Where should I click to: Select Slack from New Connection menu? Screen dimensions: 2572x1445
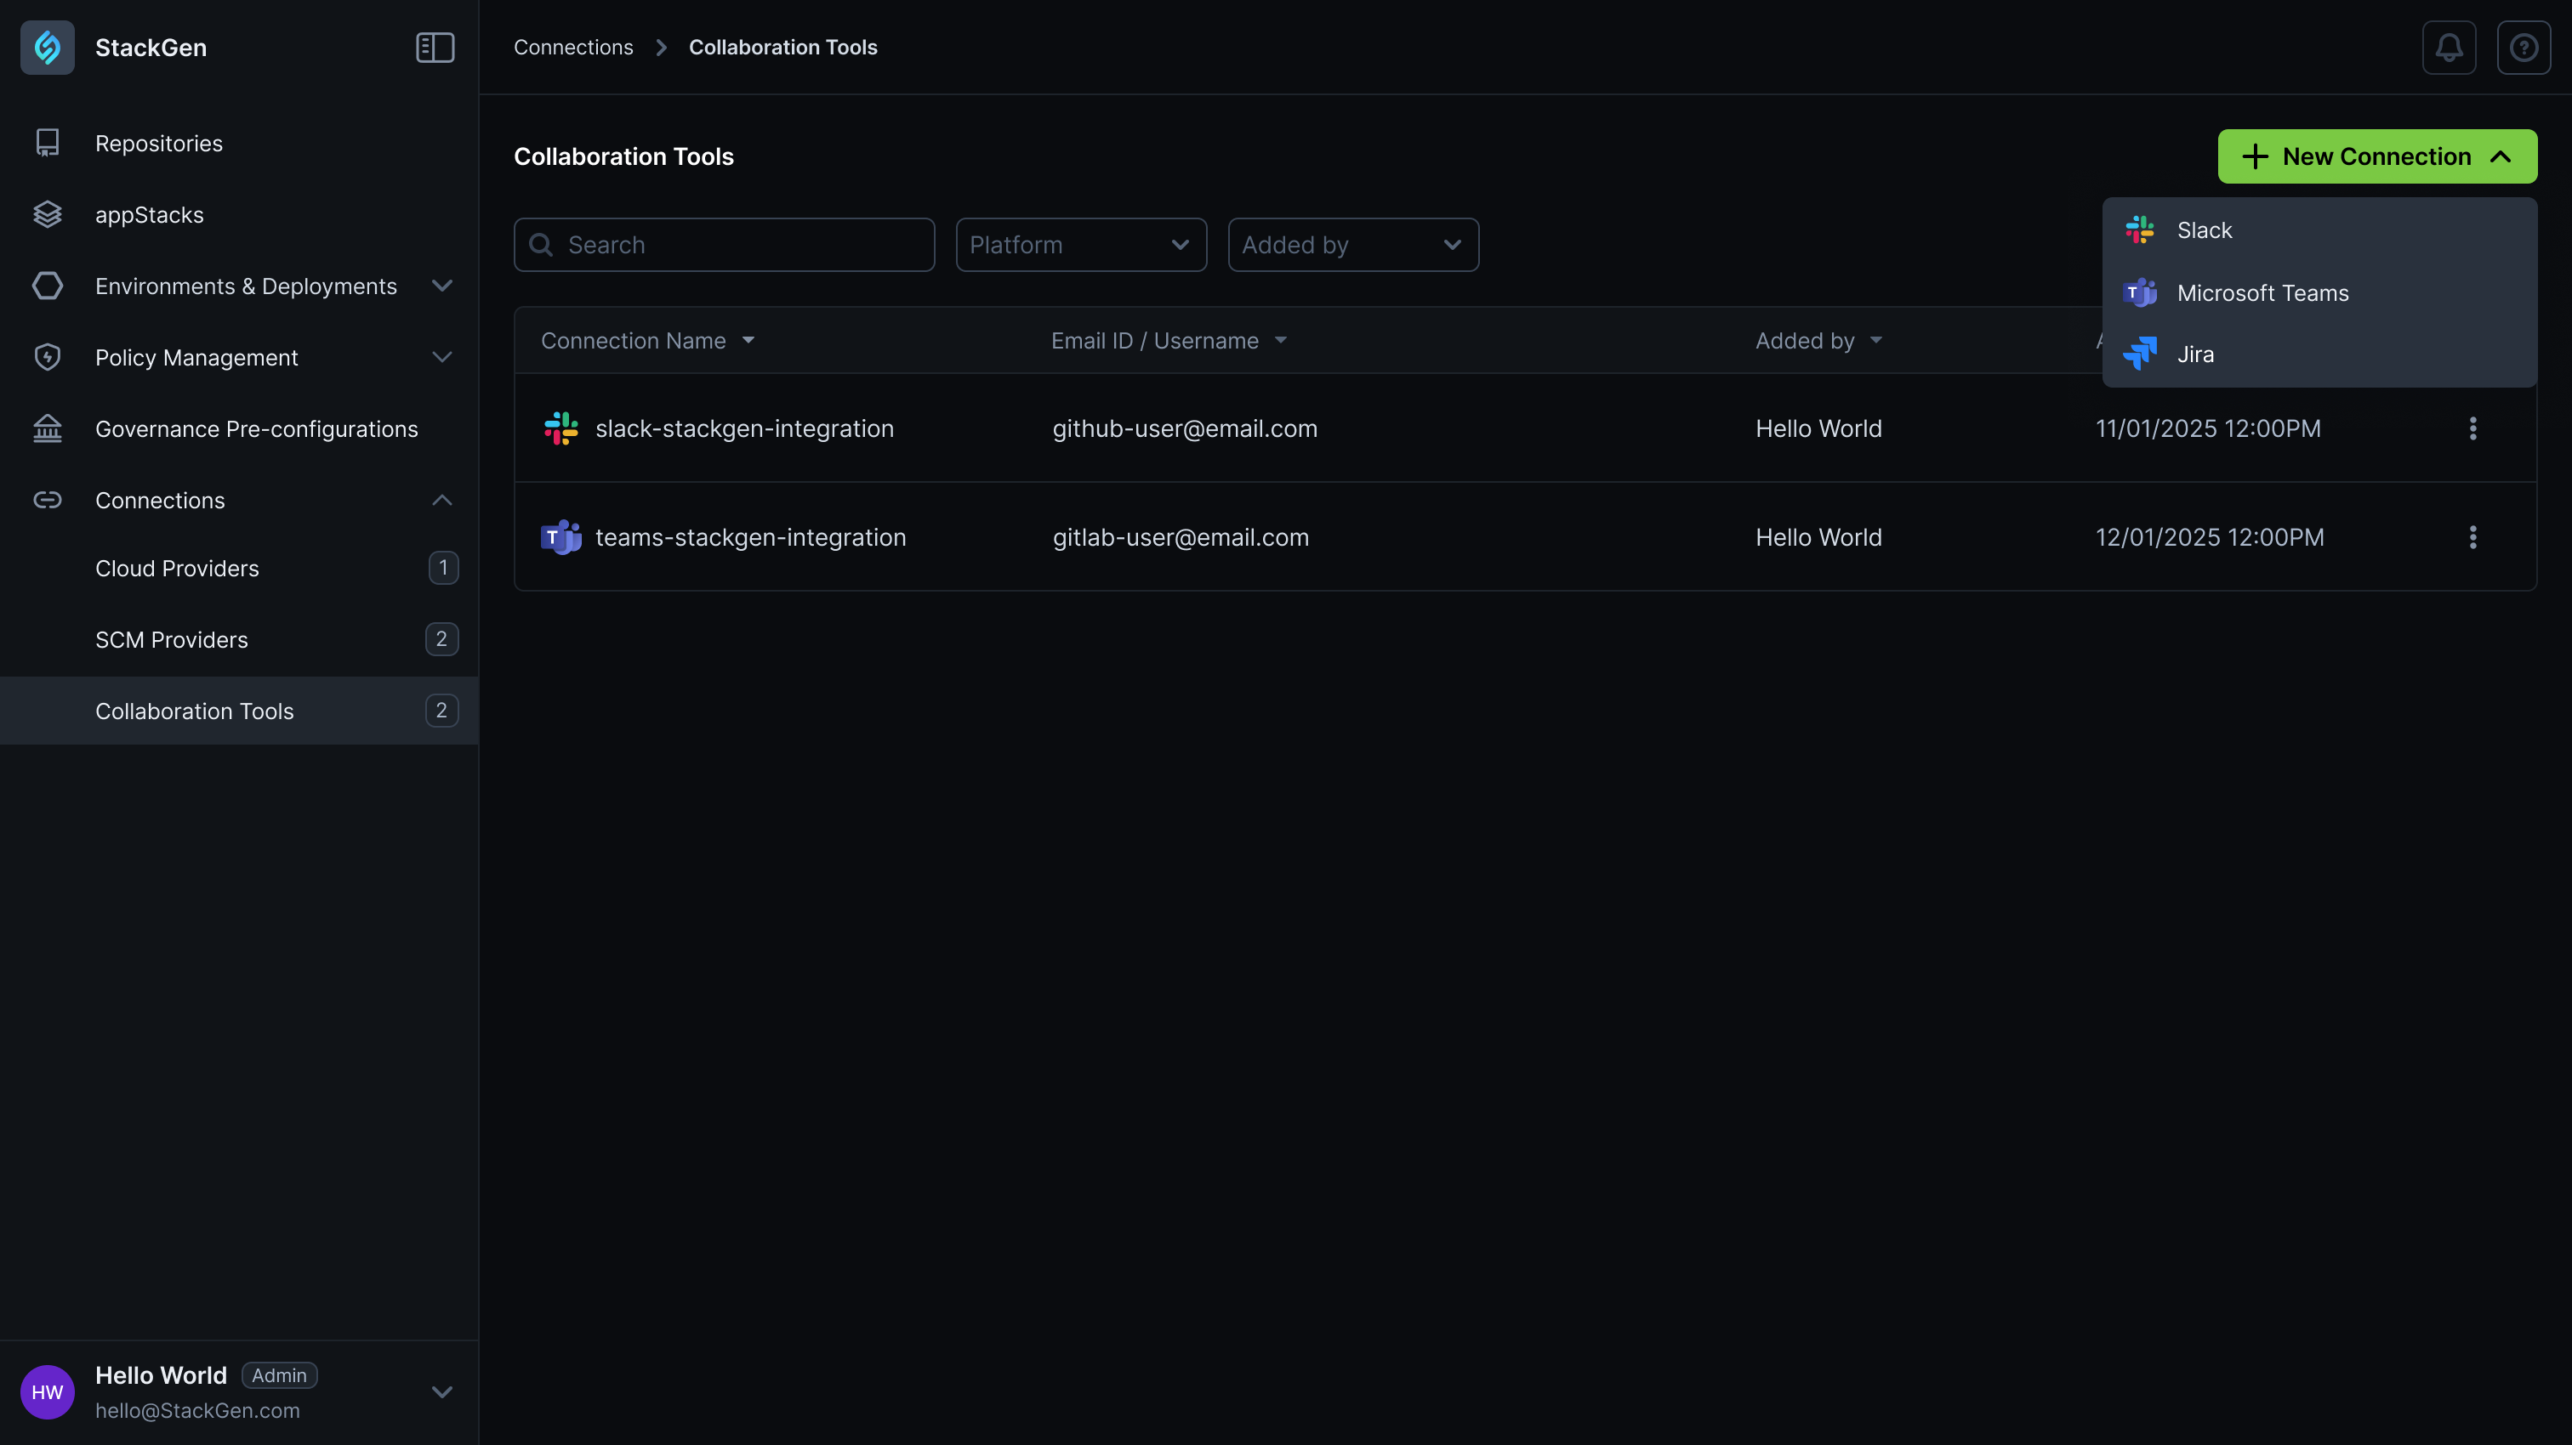tap(2319, 229)
